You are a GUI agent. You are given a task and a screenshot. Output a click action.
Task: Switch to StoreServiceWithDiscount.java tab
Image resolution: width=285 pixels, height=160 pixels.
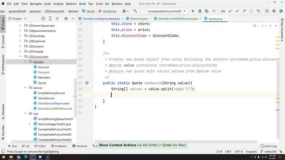178,19
